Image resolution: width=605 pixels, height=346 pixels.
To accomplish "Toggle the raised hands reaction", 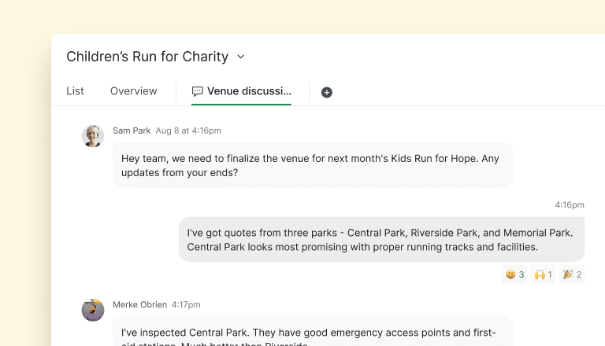I will (544, 274).
